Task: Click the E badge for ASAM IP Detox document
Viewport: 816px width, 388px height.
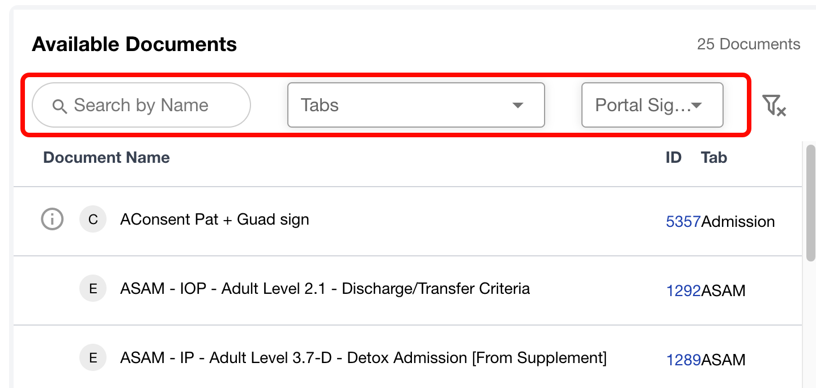Action: (x=93, y=358)
